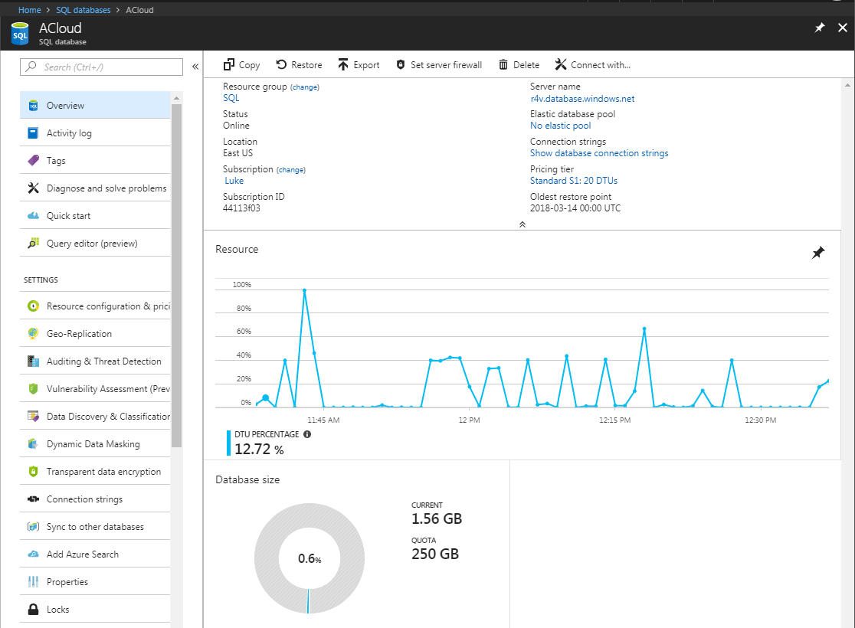Viewport: 855px width, 628px height.
Task: Show database connection strings
Action: click(x=599, y=153)
